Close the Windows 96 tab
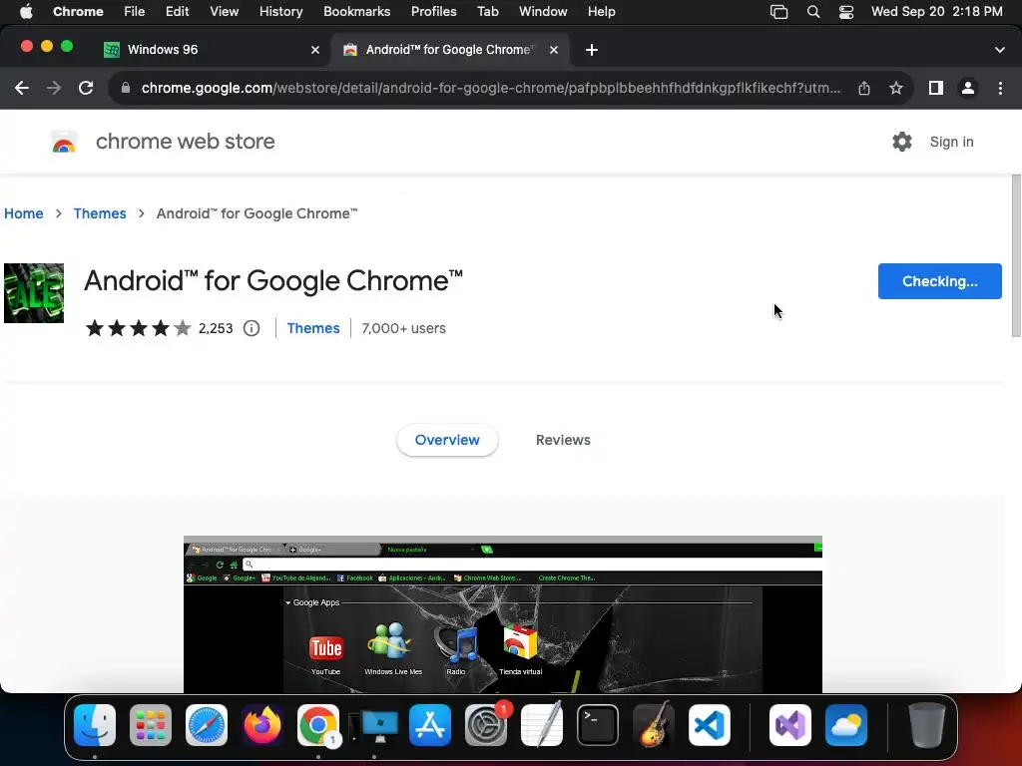The image size is (1022, 766). [x=315, y=50]
